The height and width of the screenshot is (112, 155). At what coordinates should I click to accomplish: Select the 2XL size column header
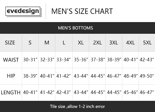click(x=97, y=43)
